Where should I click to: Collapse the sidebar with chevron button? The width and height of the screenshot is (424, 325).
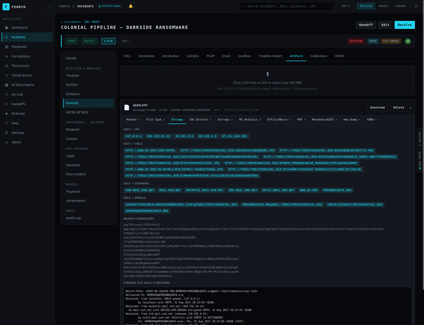pos(49,7)
